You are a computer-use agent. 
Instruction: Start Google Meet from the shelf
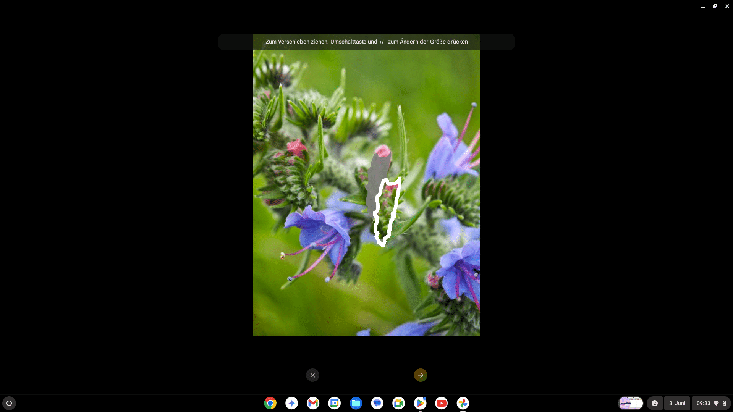point(398,403)
